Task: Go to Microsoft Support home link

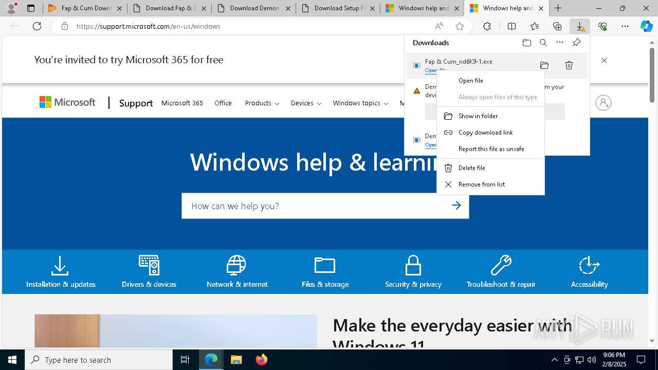Action: [136, 103]
